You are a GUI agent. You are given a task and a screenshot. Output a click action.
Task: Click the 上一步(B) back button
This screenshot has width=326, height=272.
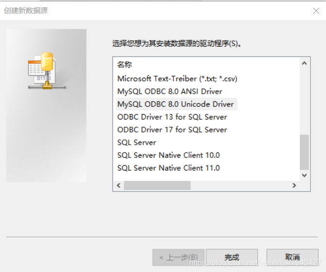pos(179,257)
